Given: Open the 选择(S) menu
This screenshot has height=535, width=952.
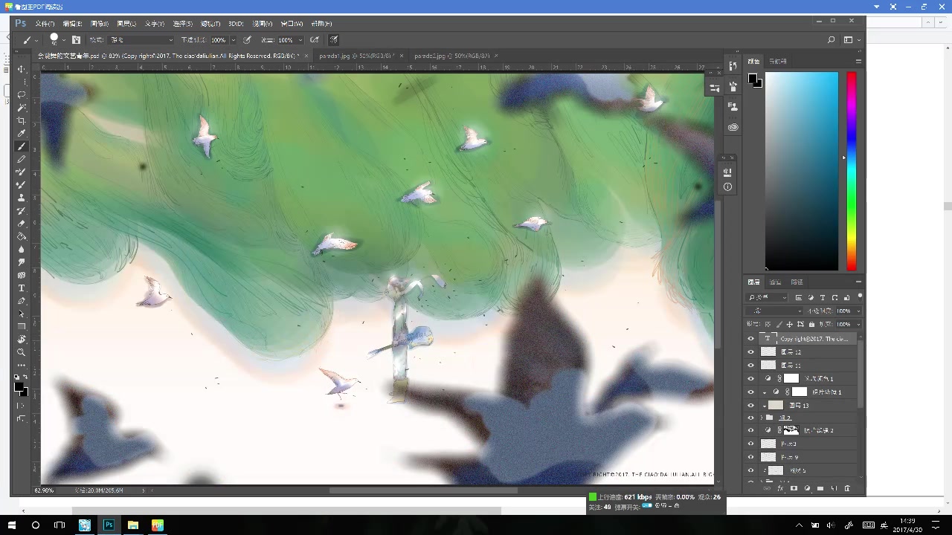Looking at the screenshot, I should click(183, 24).
